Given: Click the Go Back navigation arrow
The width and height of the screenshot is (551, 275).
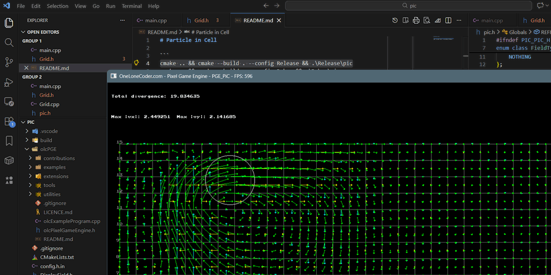Looking at the screenshot, I should (x=266, y=6).
